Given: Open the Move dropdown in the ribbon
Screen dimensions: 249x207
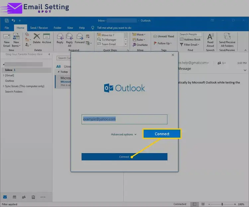Looking at the screenshot, I should (139, 34).
